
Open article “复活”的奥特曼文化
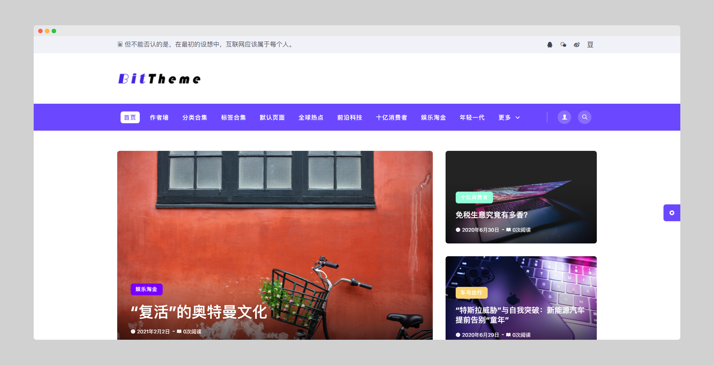(199, 312)
